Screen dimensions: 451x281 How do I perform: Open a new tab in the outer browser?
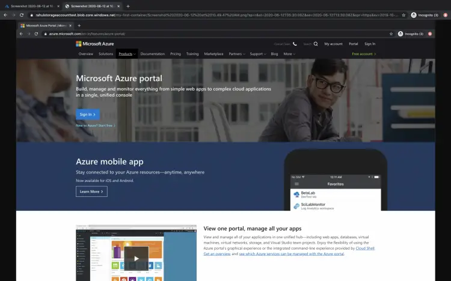pos(128,6)
